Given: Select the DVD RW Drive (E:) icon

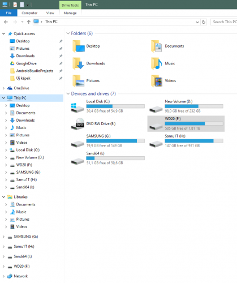Looking at the screenshot, I should click(77, 124).
